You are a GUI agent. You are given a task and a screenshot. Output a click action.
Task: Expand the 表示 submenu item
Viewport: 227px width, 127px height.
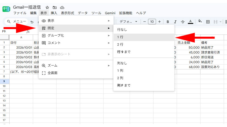click(x=76, y=21)
